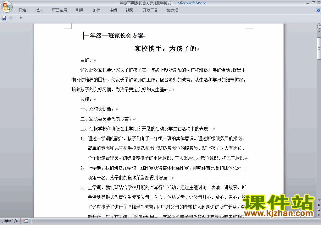Click the text 目的：
321x225 pixels.
[86, 60]
